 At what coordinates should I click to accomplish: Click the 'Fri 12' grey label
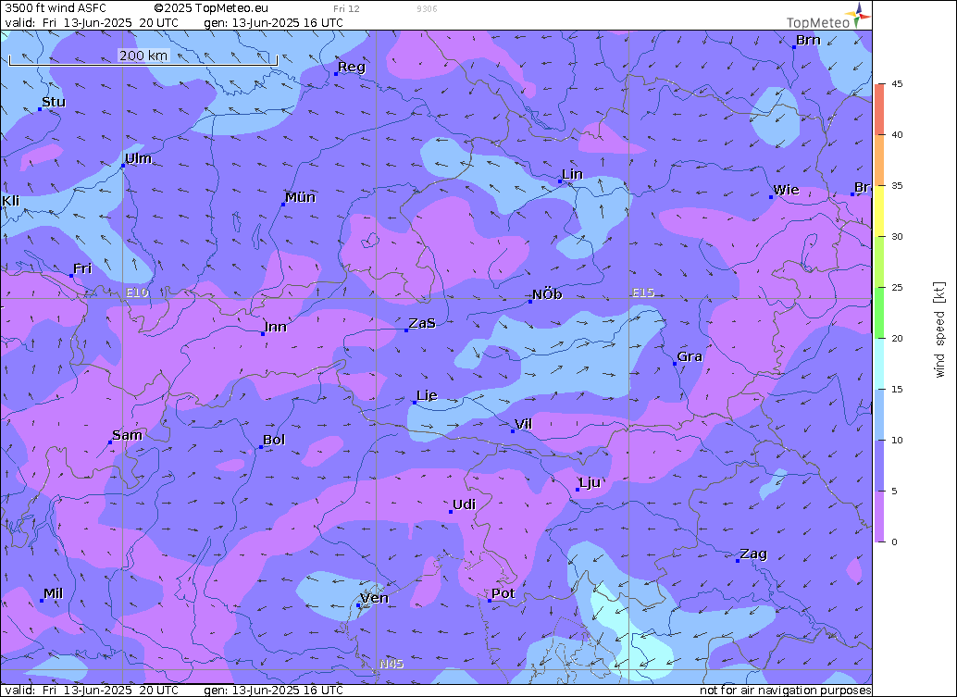(347, 8)
